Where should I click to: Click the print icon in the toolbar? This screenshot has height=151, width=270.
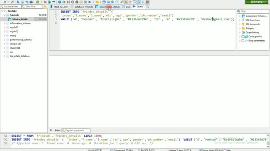[31, 2]
